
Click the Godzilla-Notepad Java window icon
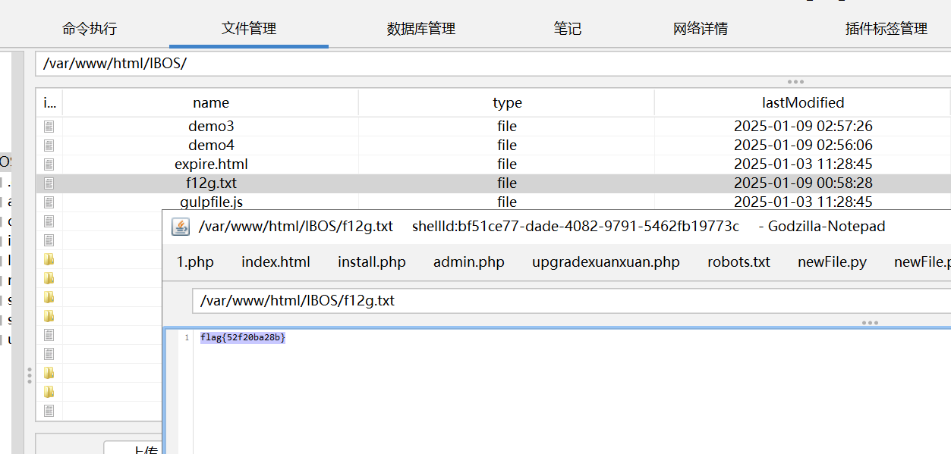point(181,226)
